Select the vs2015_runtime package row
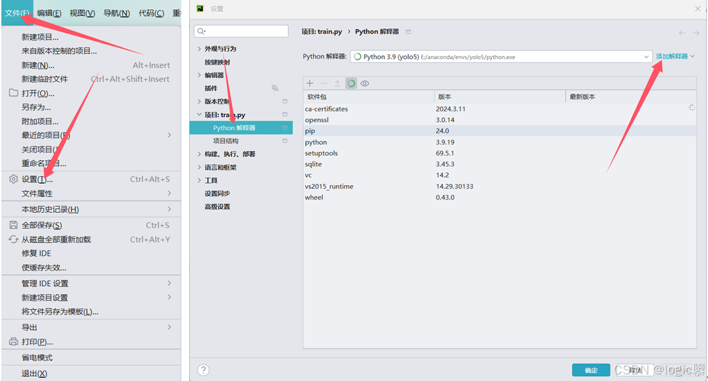This screenshot has height=381, width=708. tap(500, 187)
